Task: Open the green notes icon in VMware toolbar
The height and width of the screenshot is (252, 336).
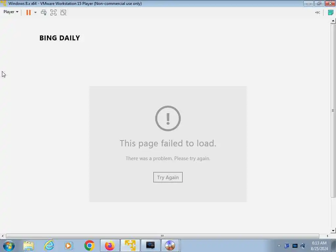Action: coord(331,12)
